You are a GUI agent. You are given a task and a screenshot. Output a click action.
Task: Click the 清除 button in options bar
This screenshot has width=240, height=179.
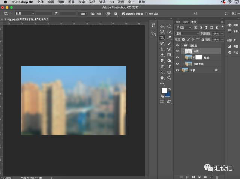click(x=84, y=14)
